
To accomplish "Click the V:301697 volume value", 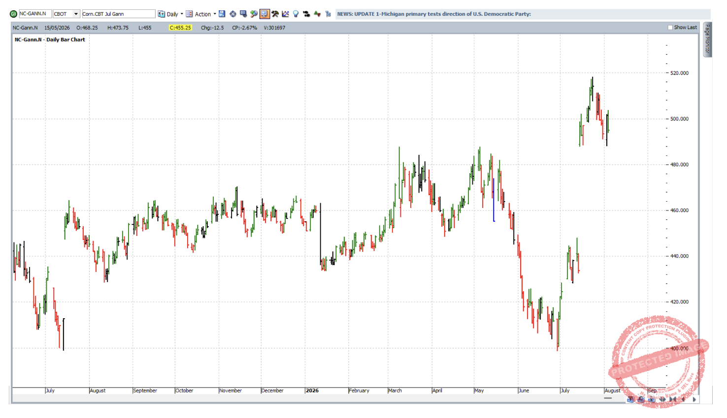I will (x=274, y=28).
